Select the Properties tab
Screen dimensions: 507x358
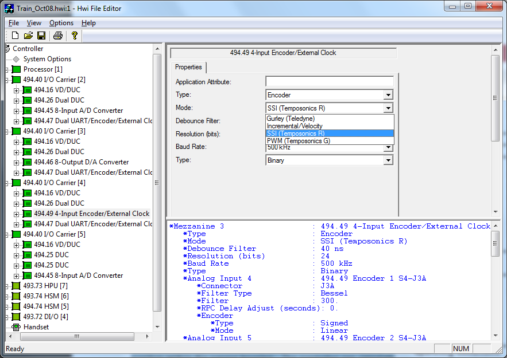188,67
